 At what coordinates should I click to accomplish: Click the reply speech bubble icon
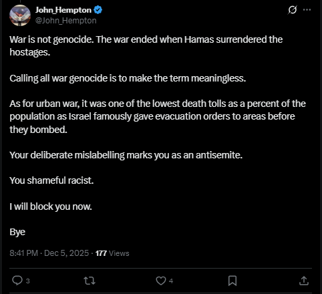coord(17,281)
